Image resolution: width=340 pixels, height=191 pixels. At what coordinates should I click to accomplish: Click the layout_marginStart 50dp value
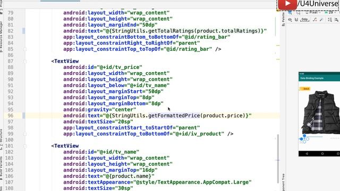155,91
